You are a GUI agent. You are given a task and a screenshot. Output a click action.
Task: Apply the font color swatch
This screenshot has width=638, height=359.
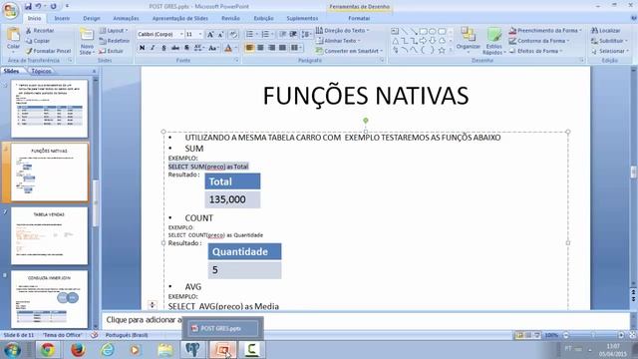pos(228,48)
